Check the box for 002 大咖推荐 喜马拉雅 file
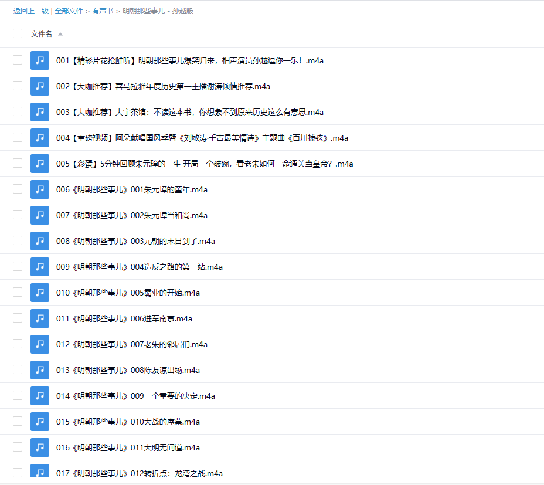 point(18,86)
